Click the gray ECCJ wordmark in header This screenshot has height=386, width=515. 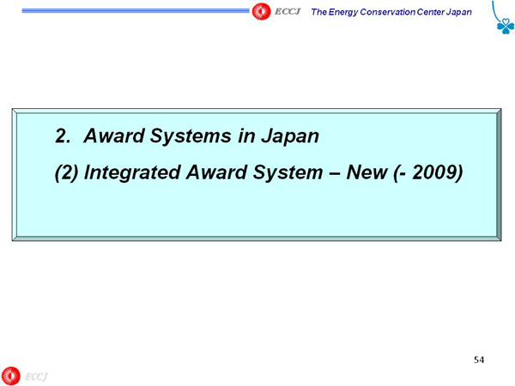[288, 12]
